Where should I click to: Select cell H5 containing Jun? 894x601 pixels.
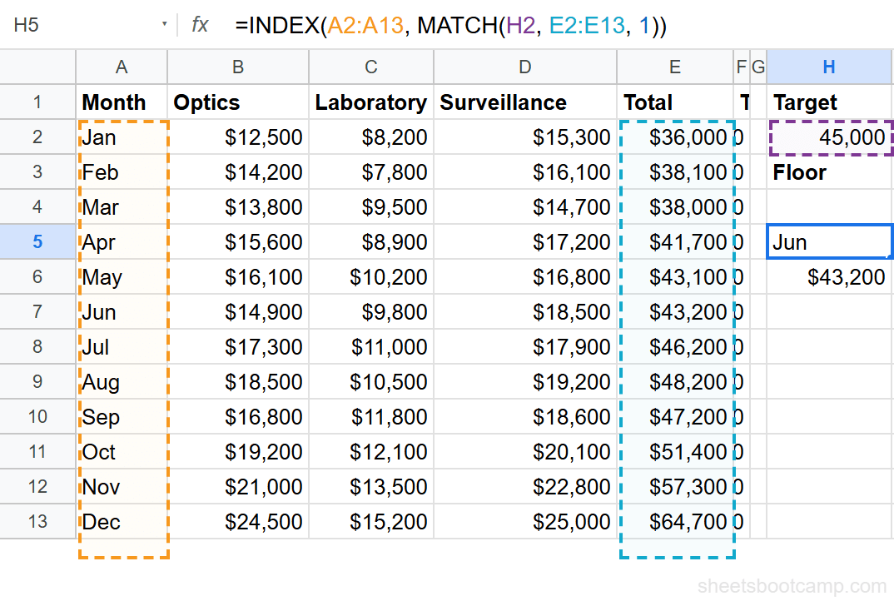(x=829, y=241)
